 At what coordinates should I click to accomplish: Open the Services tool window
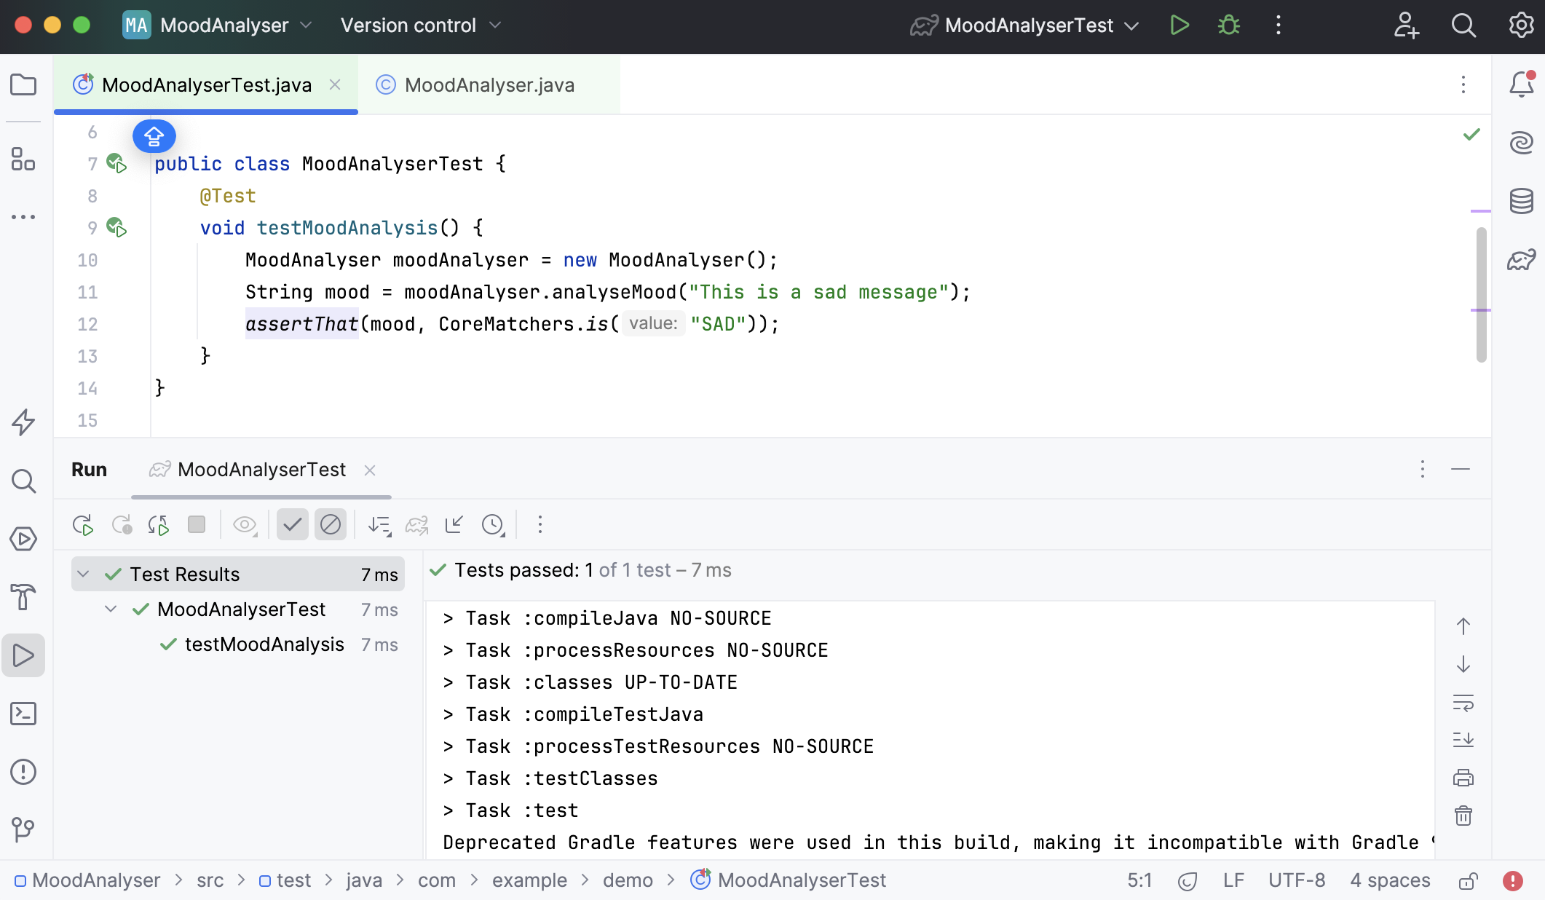point(24,539)
